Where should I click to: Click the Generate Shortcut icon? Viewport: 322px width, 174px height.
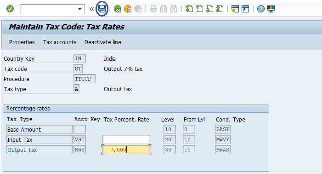pyautogui.click(x=245, y=9)
